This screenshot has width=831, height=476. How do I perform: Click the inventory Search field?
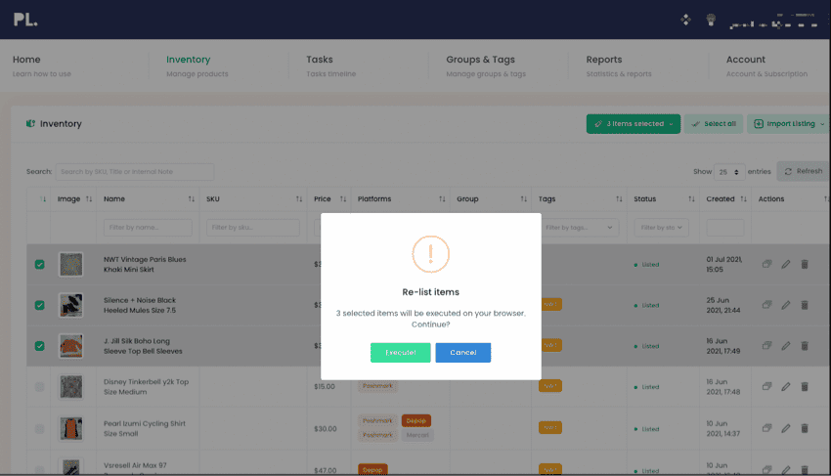[x=135, y=172]
